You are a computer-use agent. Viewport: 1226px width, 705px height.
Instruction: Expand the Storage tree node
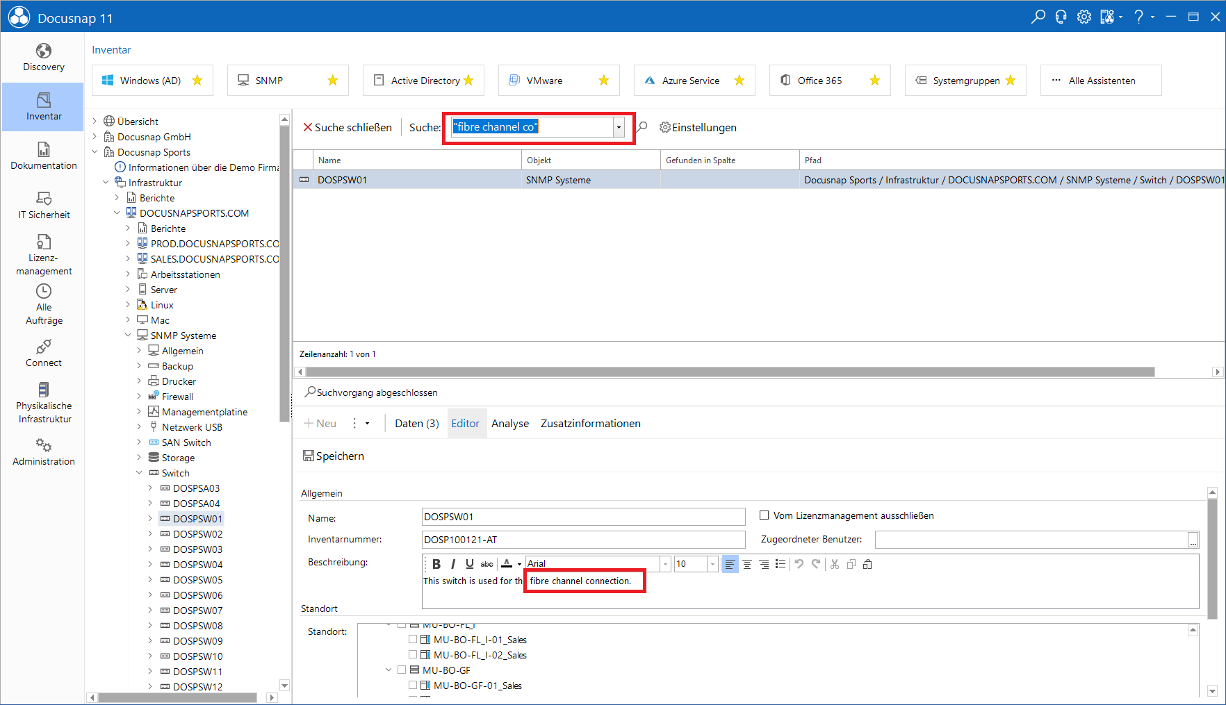pos(139,458)
